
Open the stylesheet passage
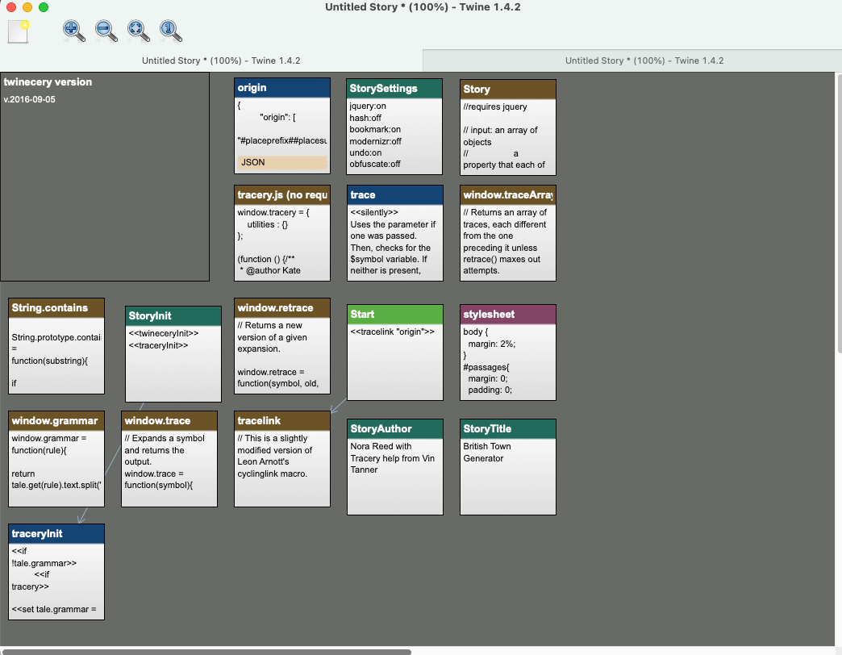tap(507, 351)
